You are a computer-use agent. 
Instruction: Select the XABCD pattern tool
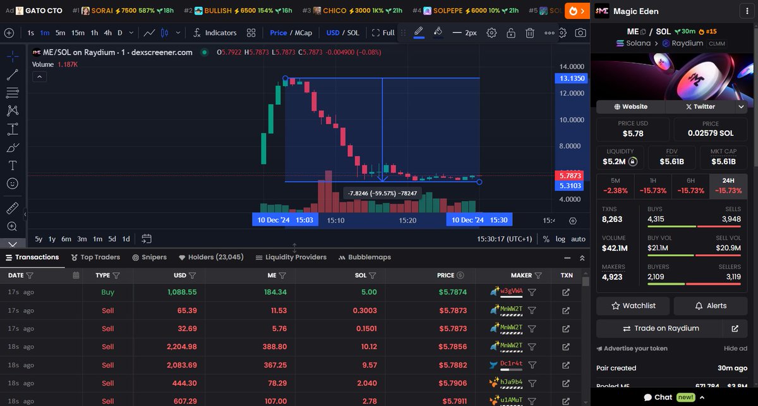(x=12, y=111)
